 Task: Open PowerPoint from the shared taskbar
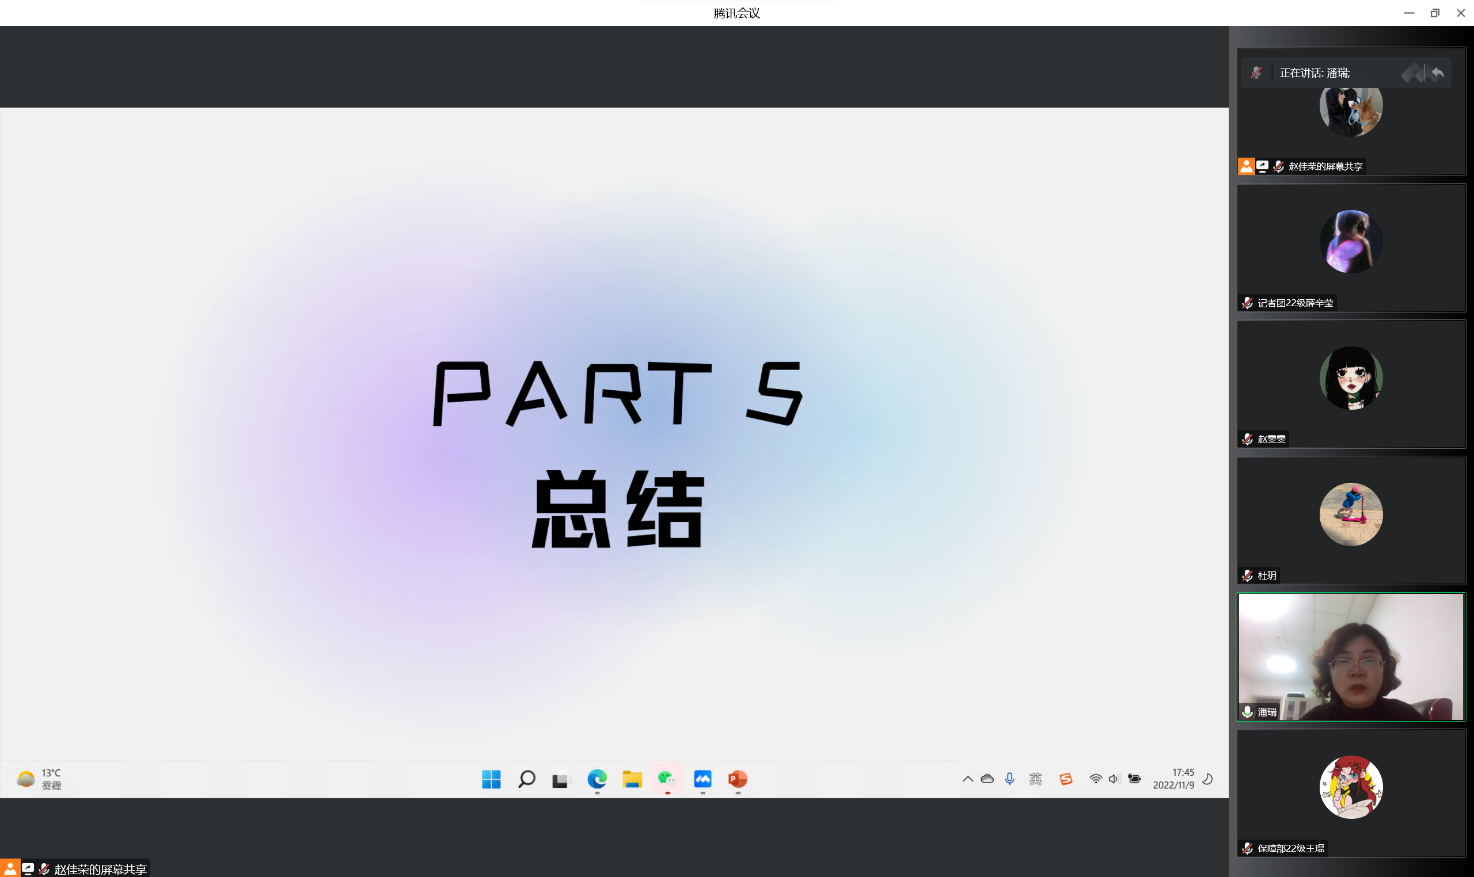click(738, 779)
